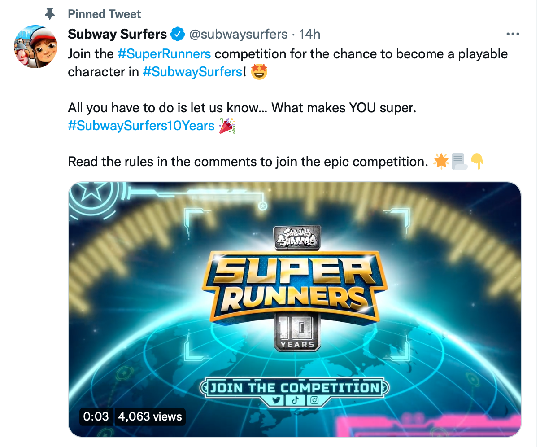Click the party popper emoji

pyautogui.click(x=227, y=126)
